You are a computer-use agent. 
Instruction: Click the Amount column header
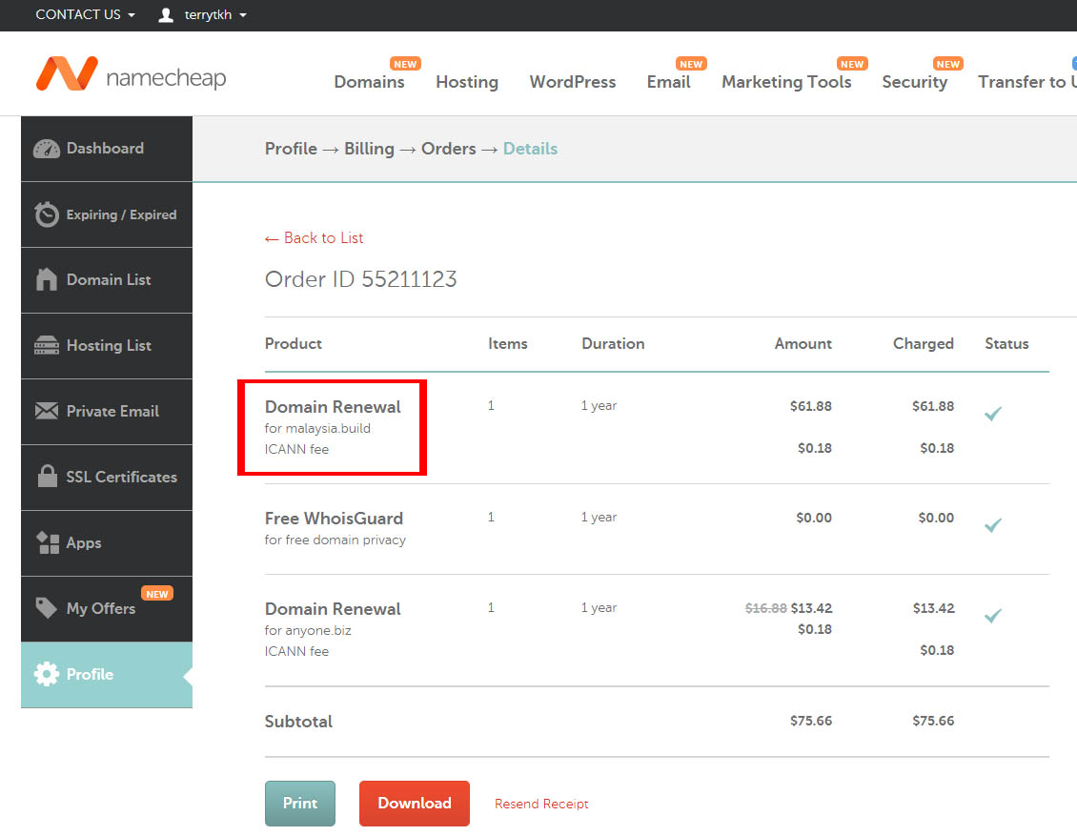[x=803, y=343]
